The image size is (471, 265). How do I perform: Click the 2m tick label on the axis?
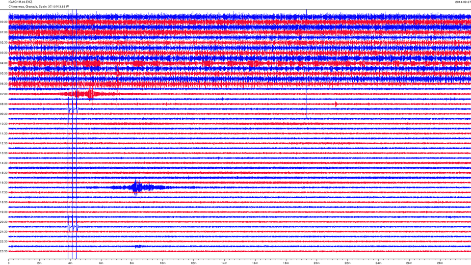click(39, 263)
